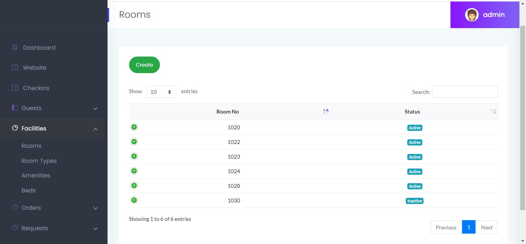Click room number 1024 cell
The height and width of the screenshot is (244, 526).
coord(234,171)
